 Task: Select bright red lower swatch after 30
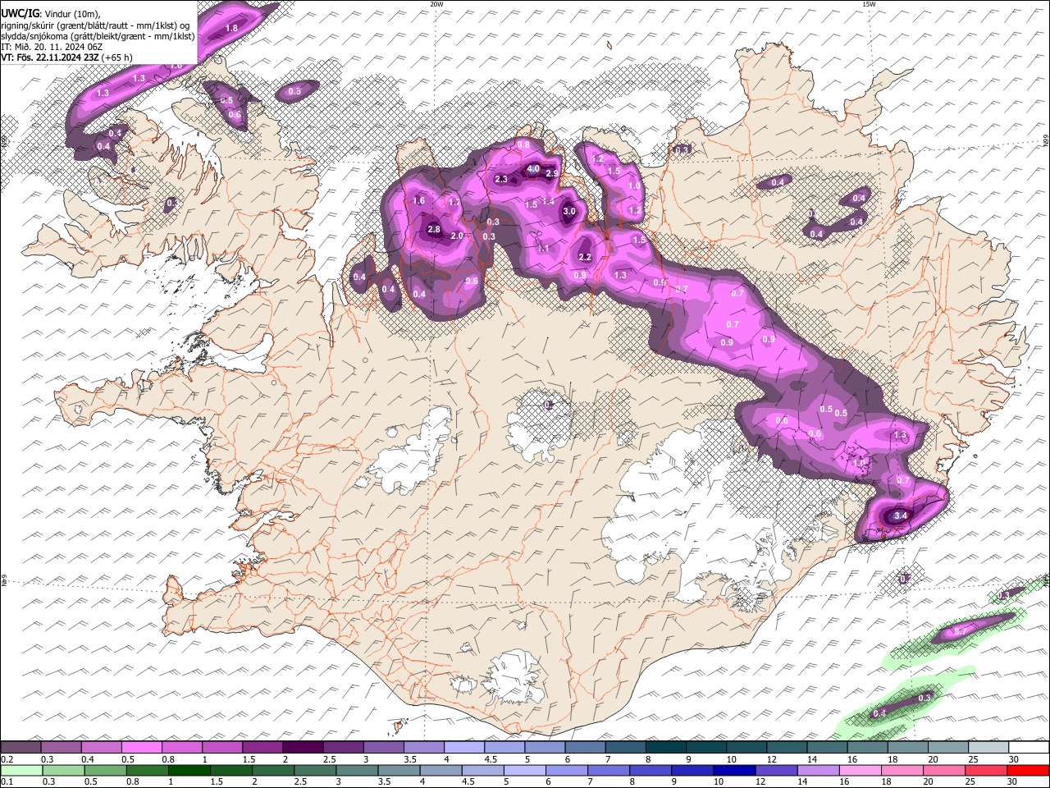tap(1029, 770)
